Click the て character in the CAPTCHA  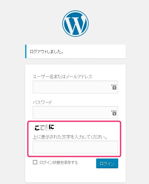click(x=42, y=128)
